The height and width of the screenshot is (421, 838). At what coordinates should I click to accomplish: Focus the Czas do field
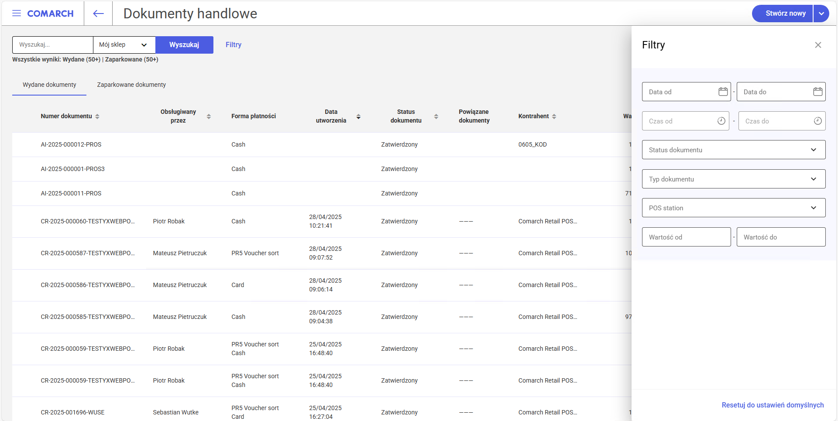click(782, 121)
